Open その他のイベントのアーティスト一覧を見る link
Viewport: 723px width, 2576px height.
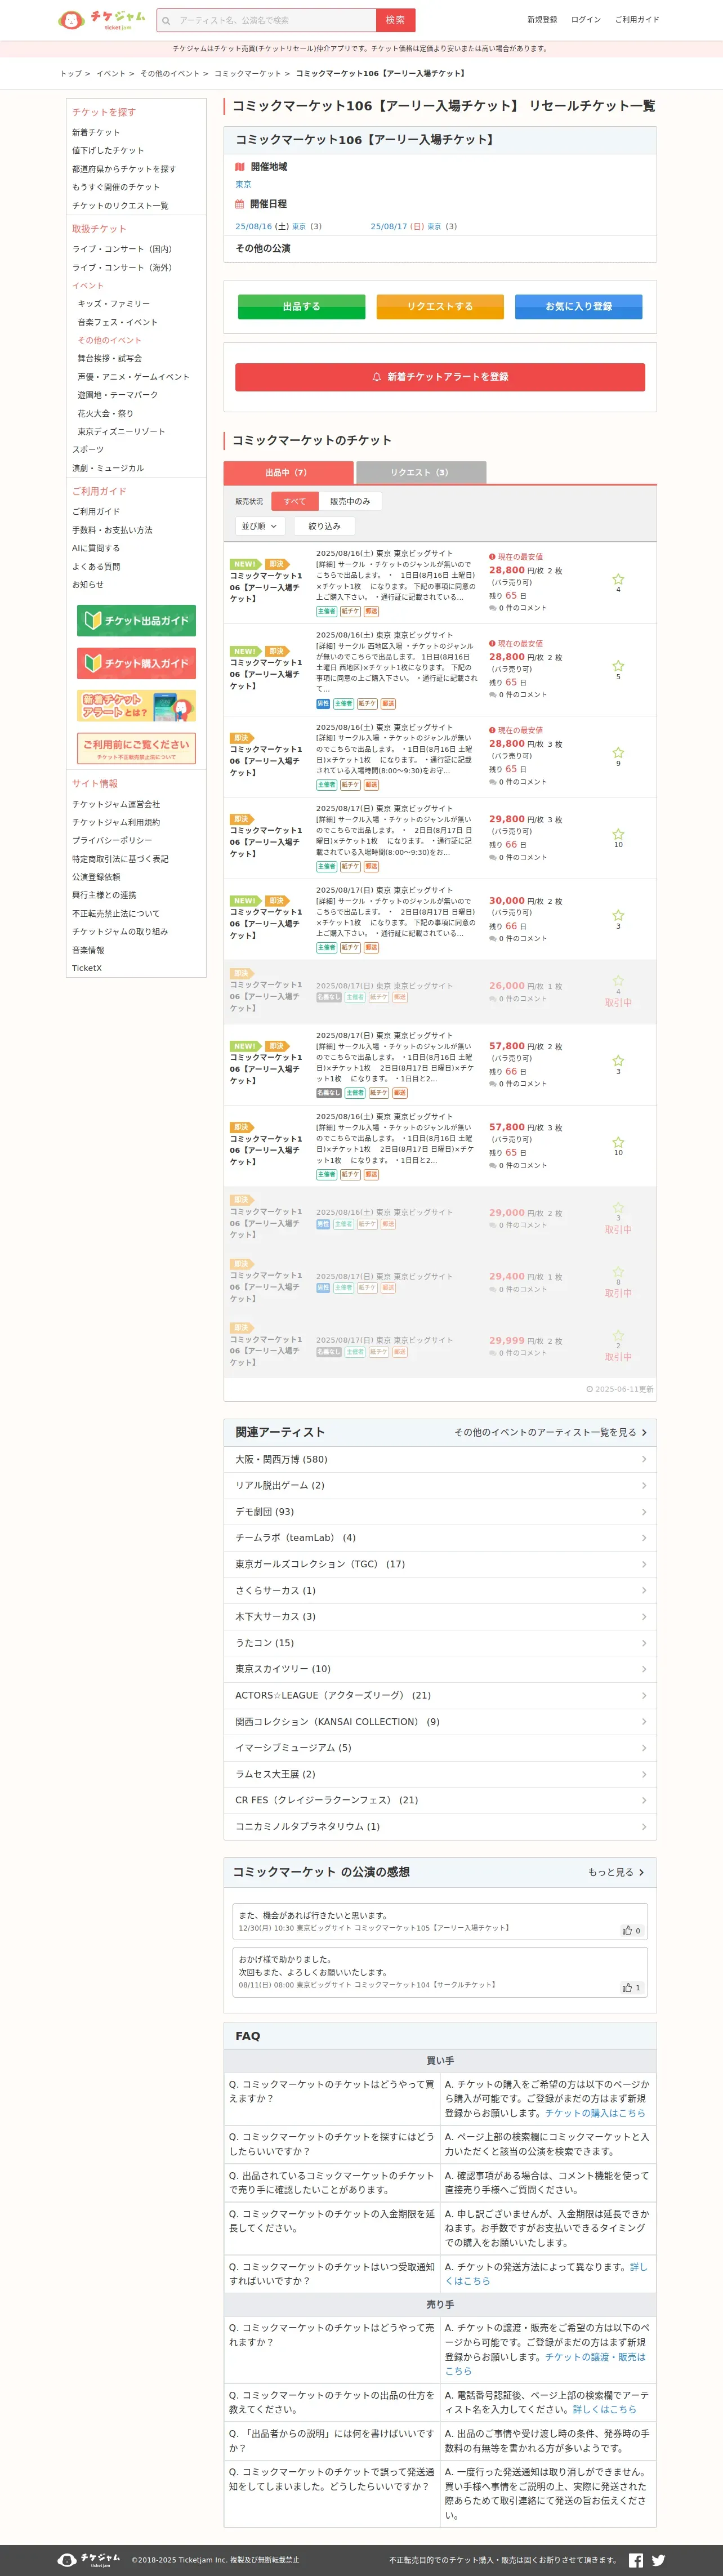[x=550, y=1432]
